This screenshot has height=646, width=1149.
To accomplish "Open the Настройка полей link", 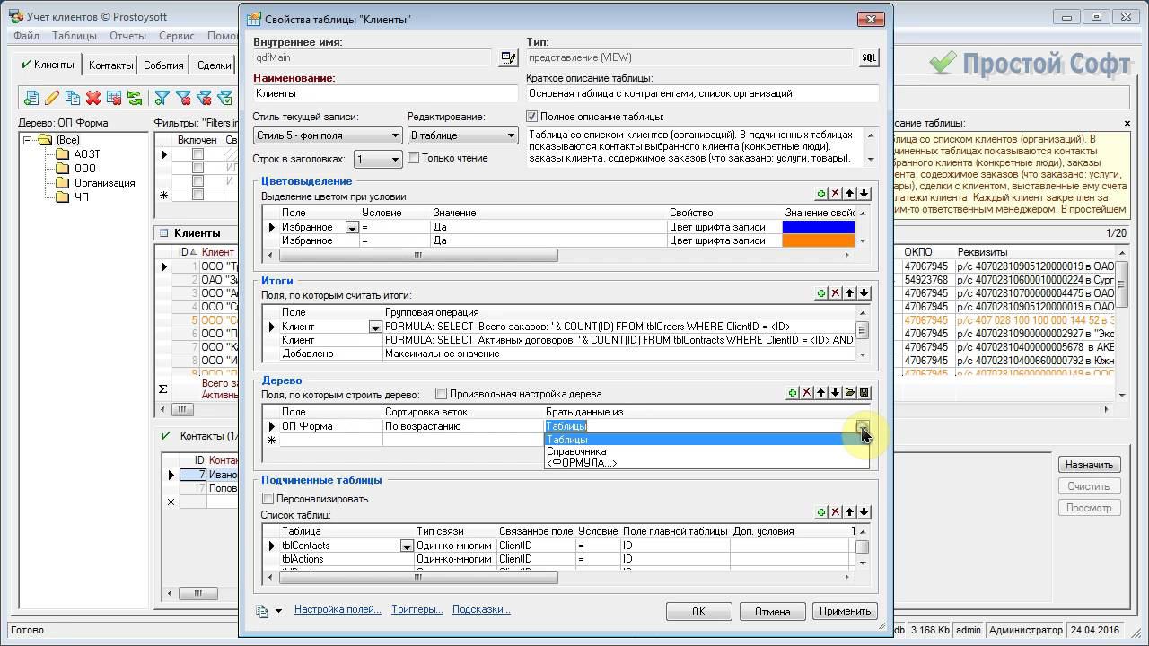I will (x=338, y=609).
